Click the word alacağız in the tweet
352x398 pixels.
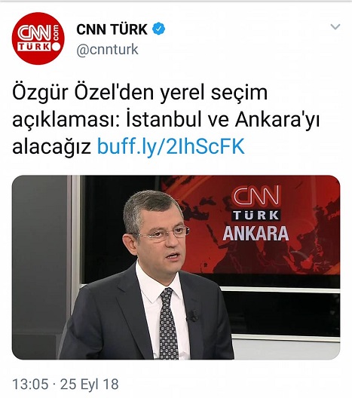coord(52,147)
